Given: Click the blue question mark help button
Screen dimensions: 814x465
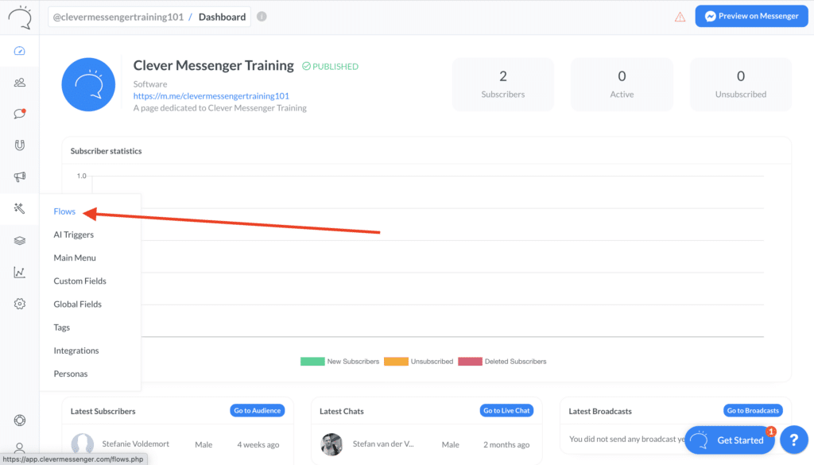Looking at the screenshot, I should (793, 440).
